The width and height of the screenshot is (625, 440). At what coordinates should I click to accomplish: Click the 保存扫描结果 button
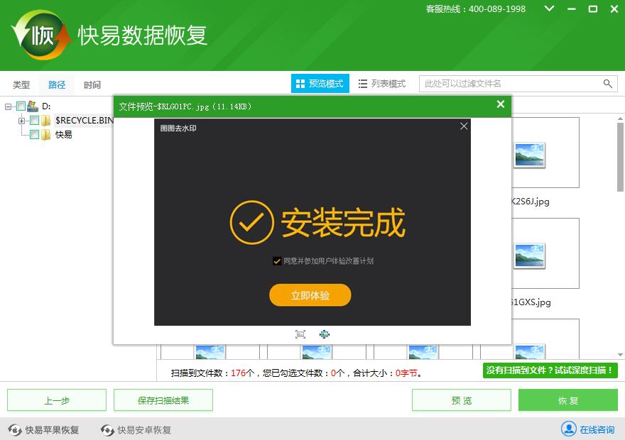coord(163,400)
